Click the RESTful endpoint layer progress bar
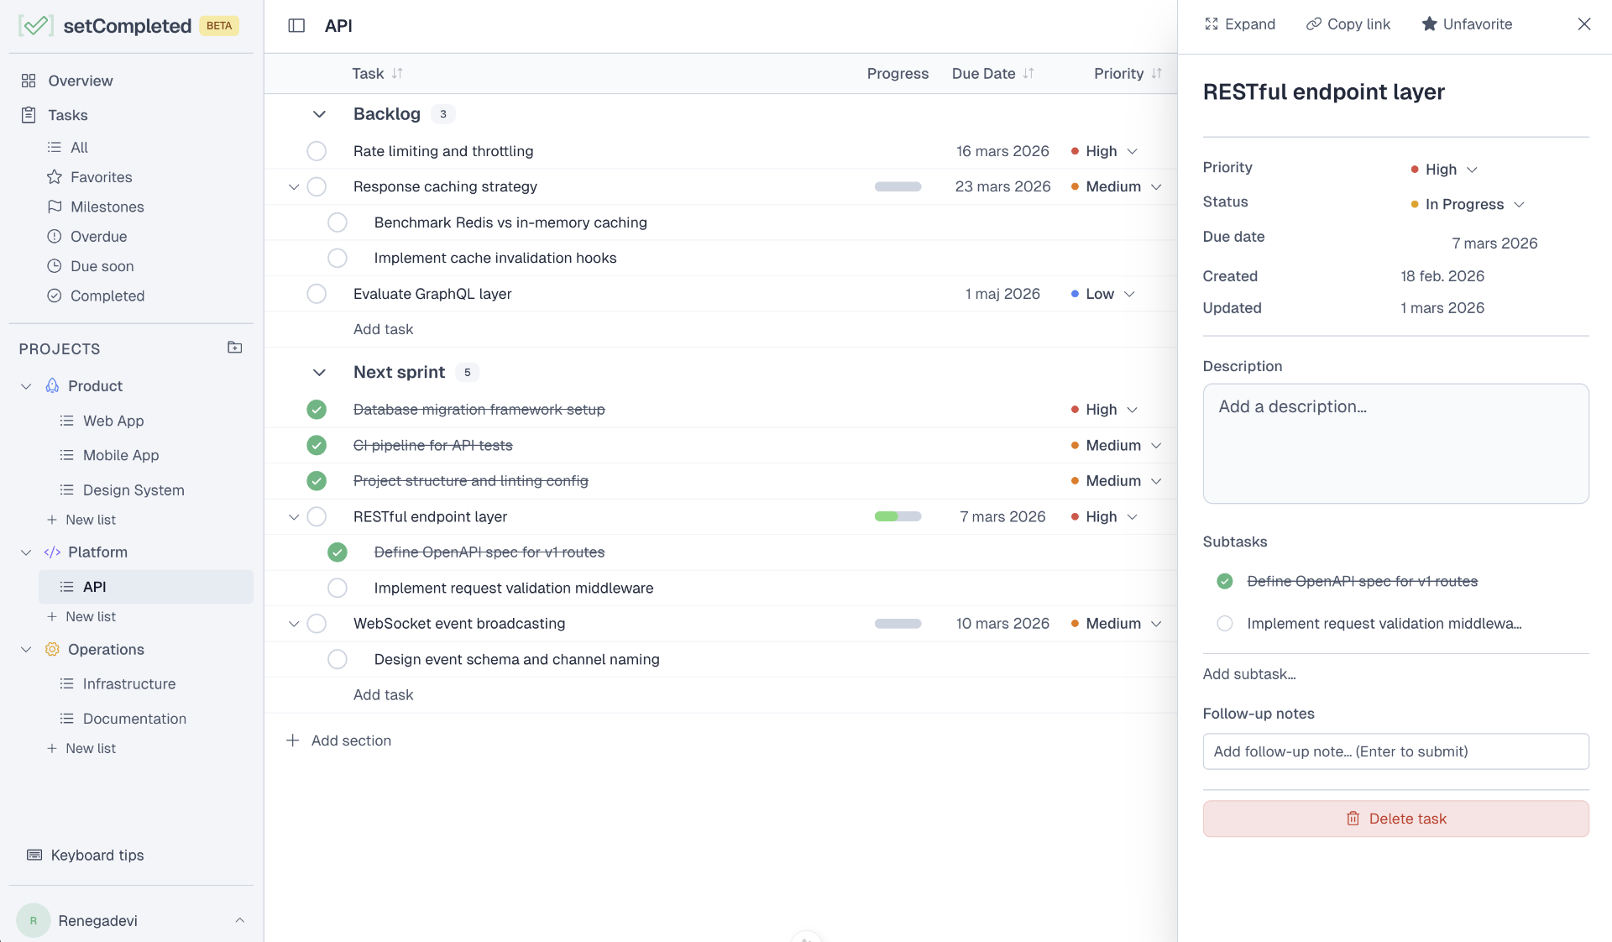The height and width of the screenshot is (942, 1612). click(x=898, y=516)
